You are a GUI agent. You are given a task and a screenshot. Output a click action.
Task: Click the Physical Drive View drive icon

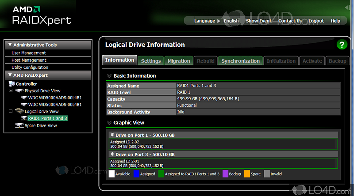tap(19, 91)
